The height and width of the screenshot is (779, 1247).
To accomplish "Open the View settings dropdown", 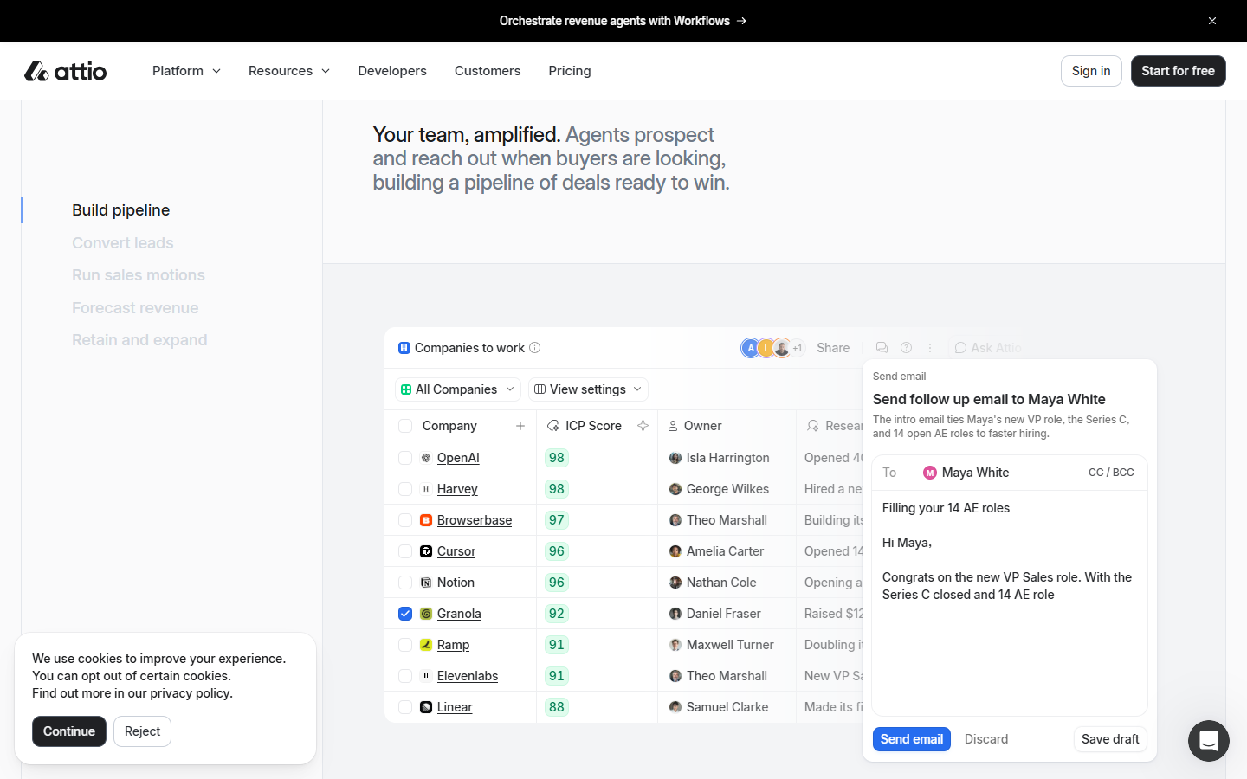I will click(588, 389).
